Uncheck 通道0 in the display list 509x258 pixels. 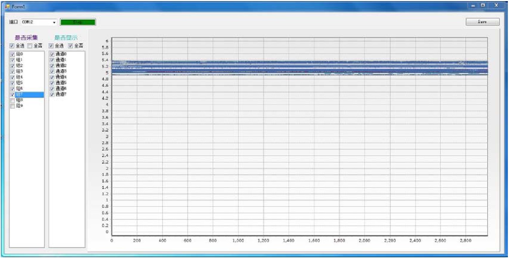[x=52, y=54]
